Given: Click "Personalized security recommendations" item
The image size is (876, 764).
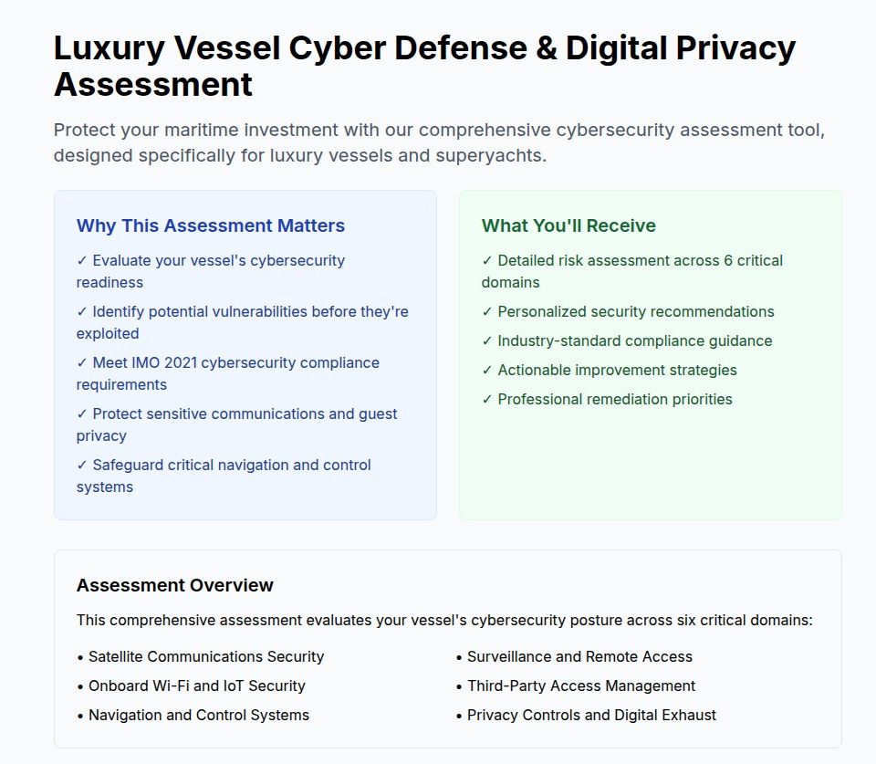Looking at the screenshot, I should 628,311.
